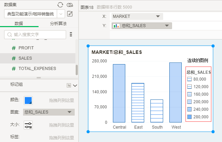Click the edit dataset pencil icon
This screenshot has width=222, height=142.
coord(70,14)
